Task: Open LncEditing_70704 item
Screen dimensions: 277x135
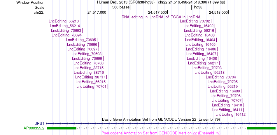Action: (x=221, y=77)
